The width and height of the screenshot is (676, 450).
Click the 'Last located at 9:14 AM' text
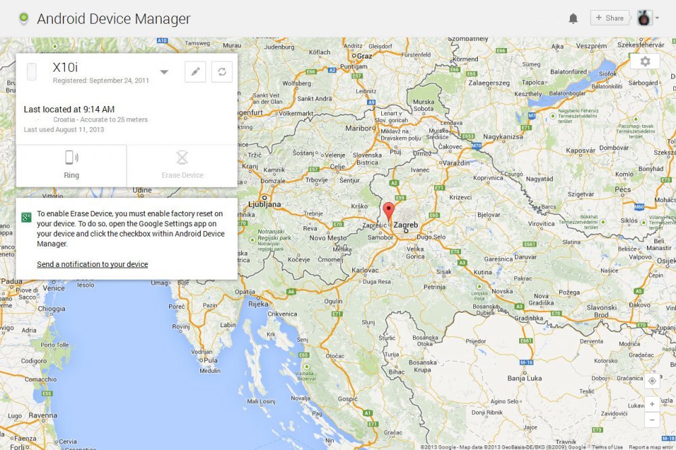(x=69, y=109)
